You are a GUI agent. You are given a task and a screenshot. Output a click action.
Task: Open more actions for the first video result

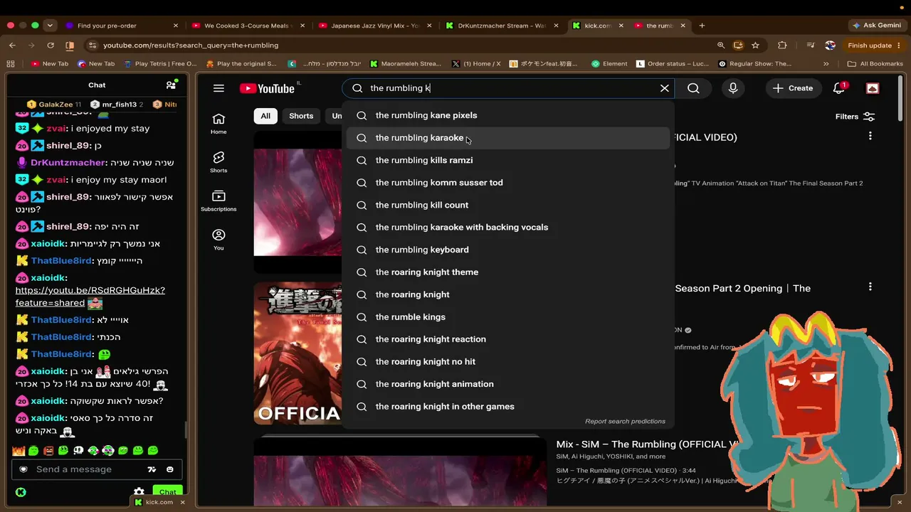870,136
